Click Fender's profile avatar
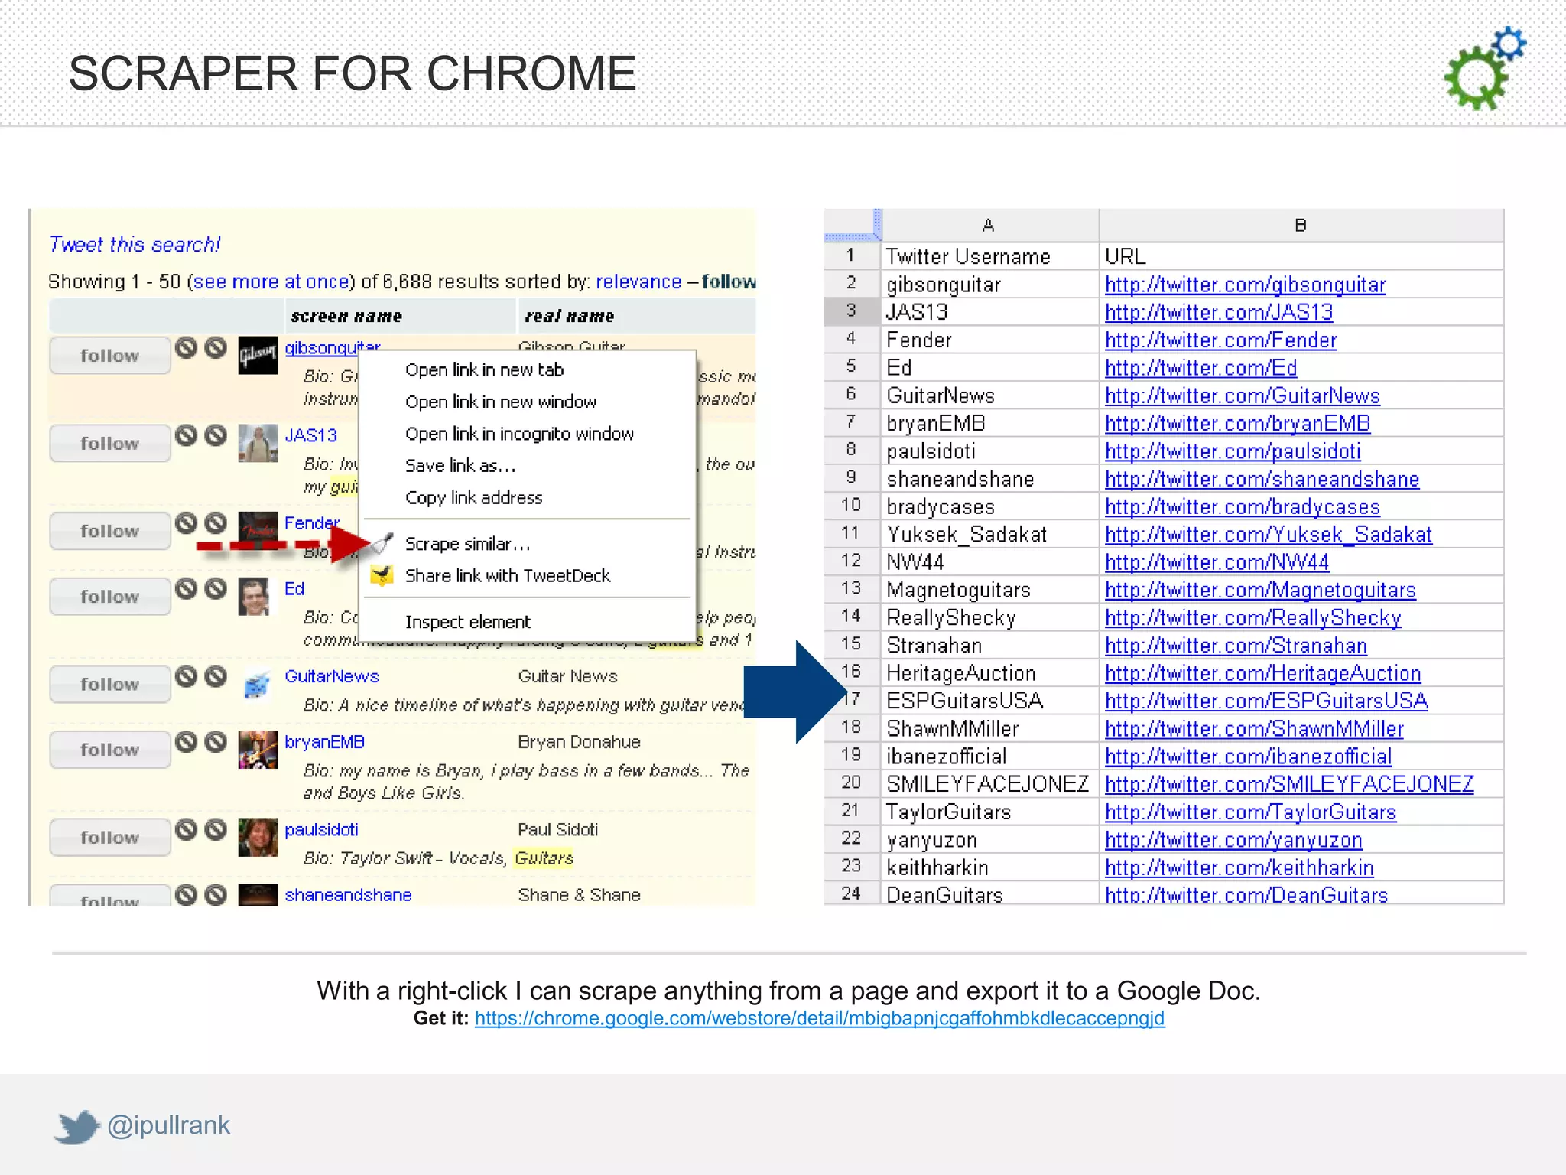 click(258, 531)
